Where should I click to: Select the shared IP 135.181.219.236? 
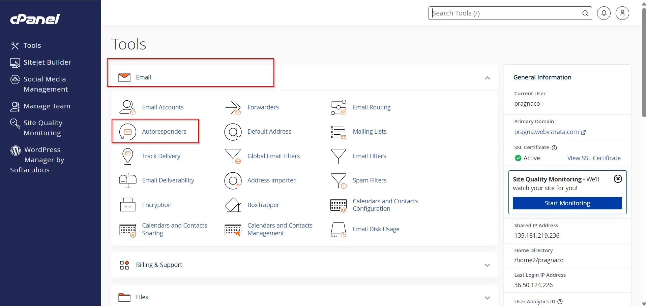pyautogui.click(x=537, y=236)
